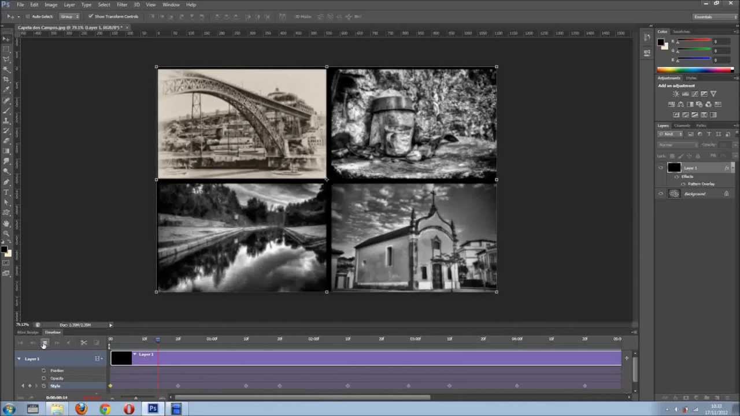Toggle visibility of layer Effects

pyautogui.click(x=677, y=176)
